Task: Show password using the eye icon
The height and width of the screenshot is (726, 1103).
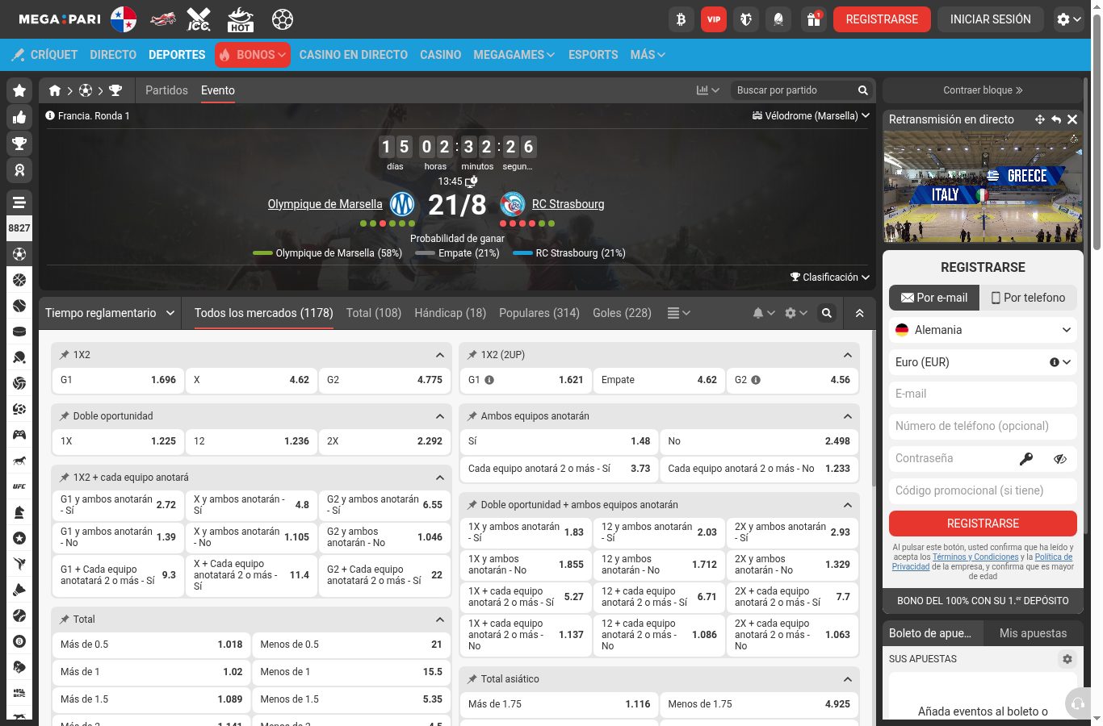Action: 1060,458
